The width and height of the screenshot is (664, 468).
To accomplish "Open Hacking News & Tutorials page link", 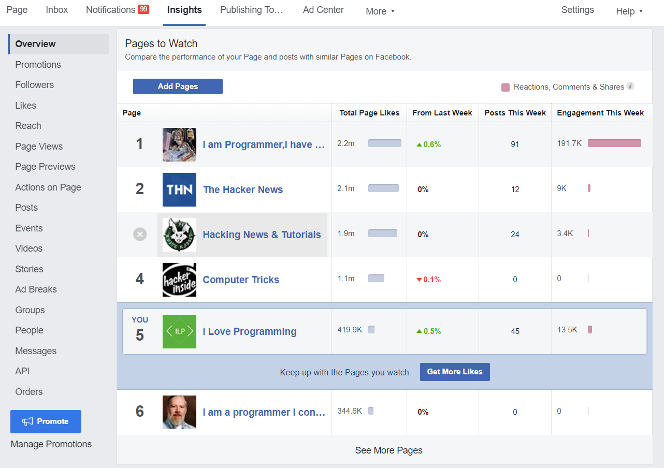I will point(262,235).
